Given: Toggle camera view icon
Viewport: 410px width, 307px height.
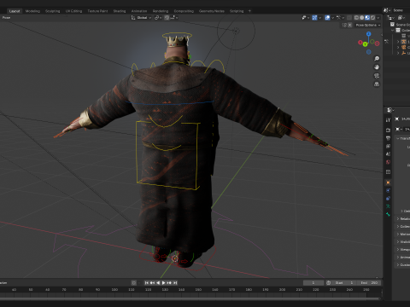Looking at the screenshot, I should (377, 76).
